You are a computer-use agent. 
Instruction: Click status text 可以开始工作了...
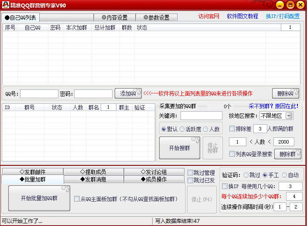(x=22, y=221)
